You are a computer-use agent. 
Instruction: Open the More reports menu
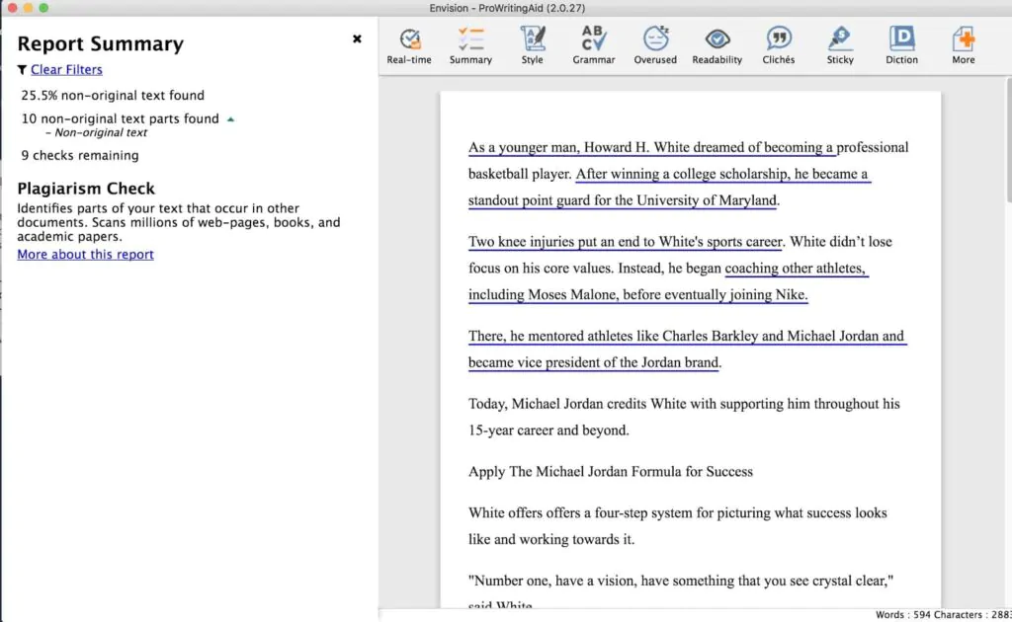[x=963, y=45]
